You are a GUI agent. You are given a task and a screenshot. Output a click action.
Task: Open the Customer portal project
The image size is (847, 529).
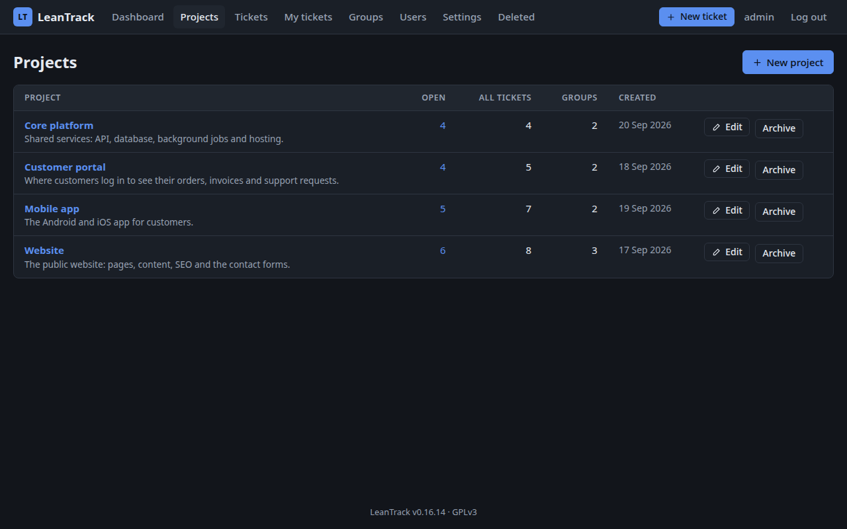tap(65, 167)
